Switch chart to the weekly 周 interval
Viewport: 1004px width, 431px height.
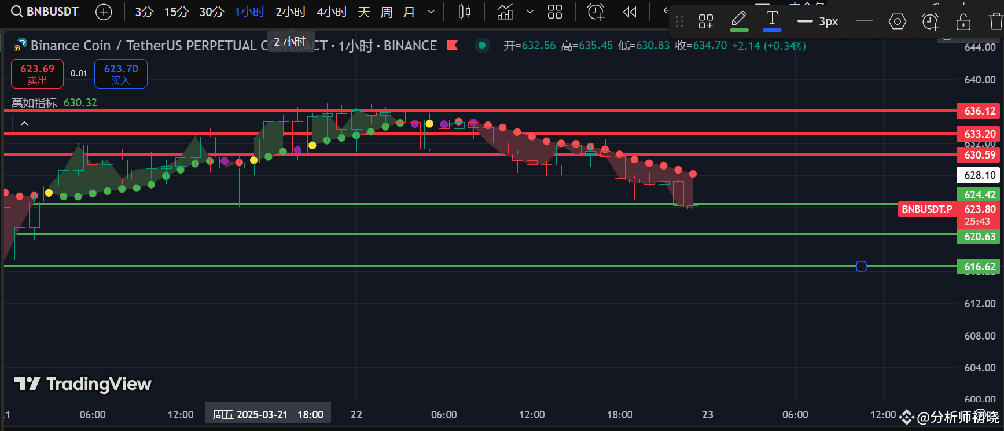click(387, 12)
